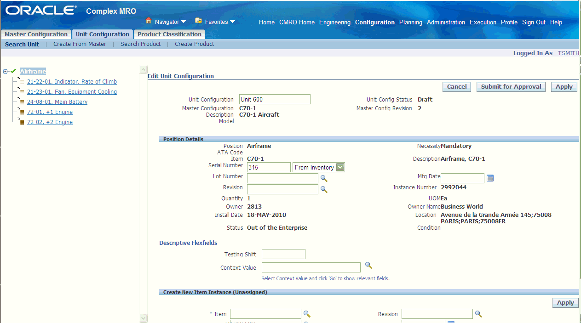Open 21-23-01, Fan, Equipment Cooling node
Screen dimensions: 581x323
point(72,92)
